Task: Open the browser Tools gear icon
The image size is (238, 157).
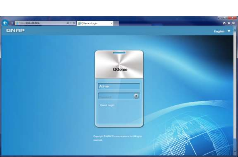Action: click(233, 23)
